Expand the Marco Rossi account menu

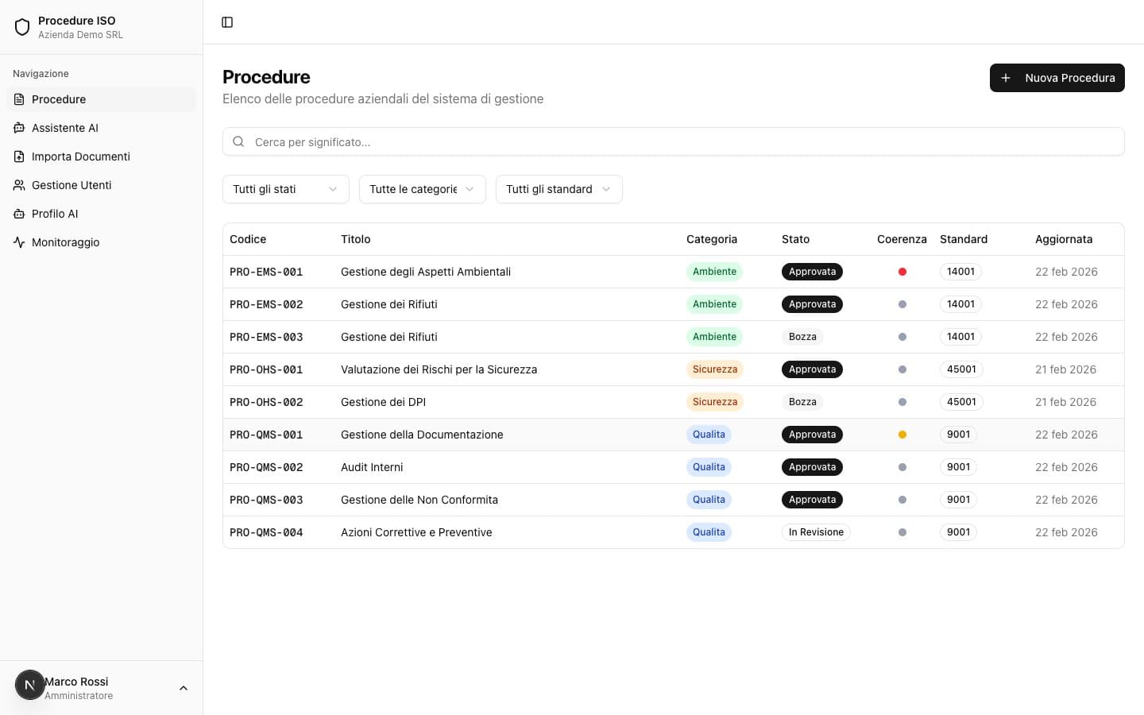click(x=184, y=687)
